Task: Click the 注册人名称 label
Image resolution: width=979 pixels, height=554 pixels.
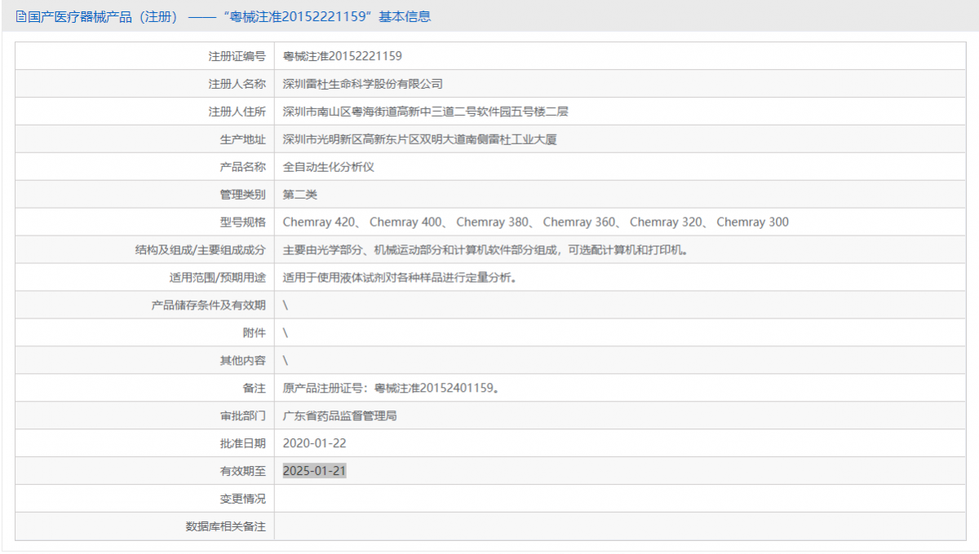Action: click(237, 84)
